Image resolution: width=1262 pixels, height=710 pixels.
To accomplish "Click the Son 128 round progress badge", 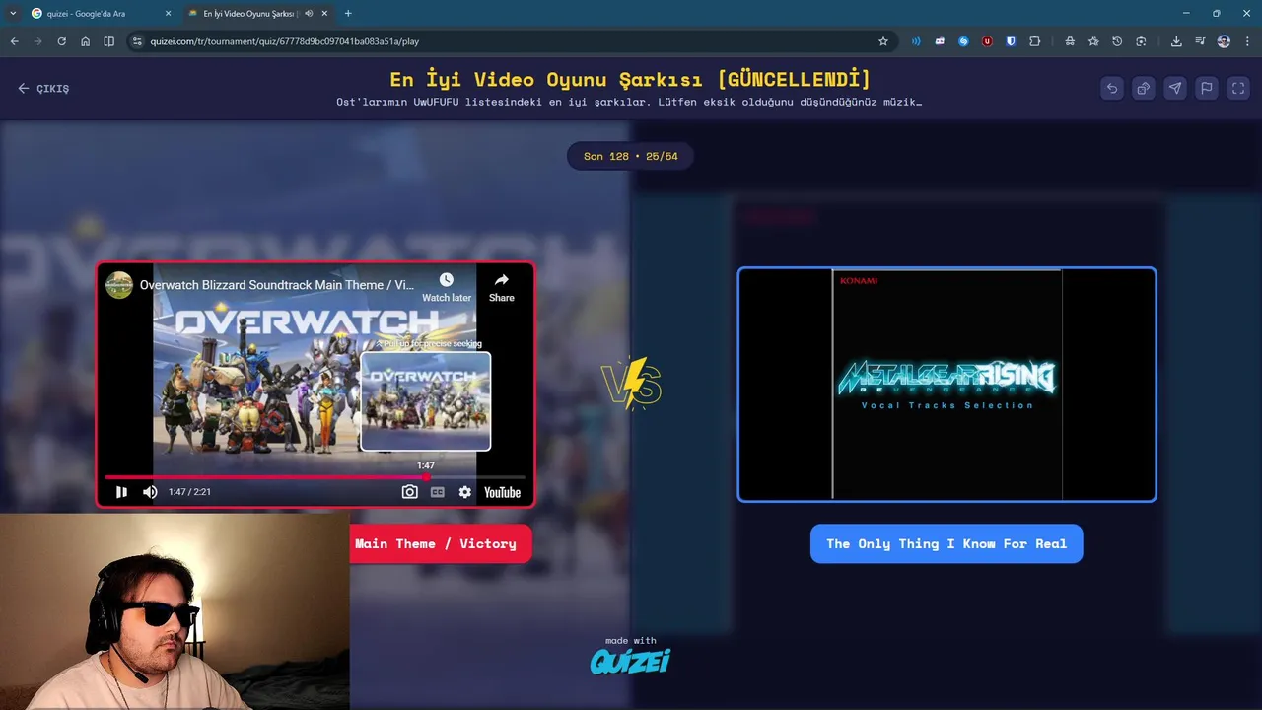I will point(630,156).
